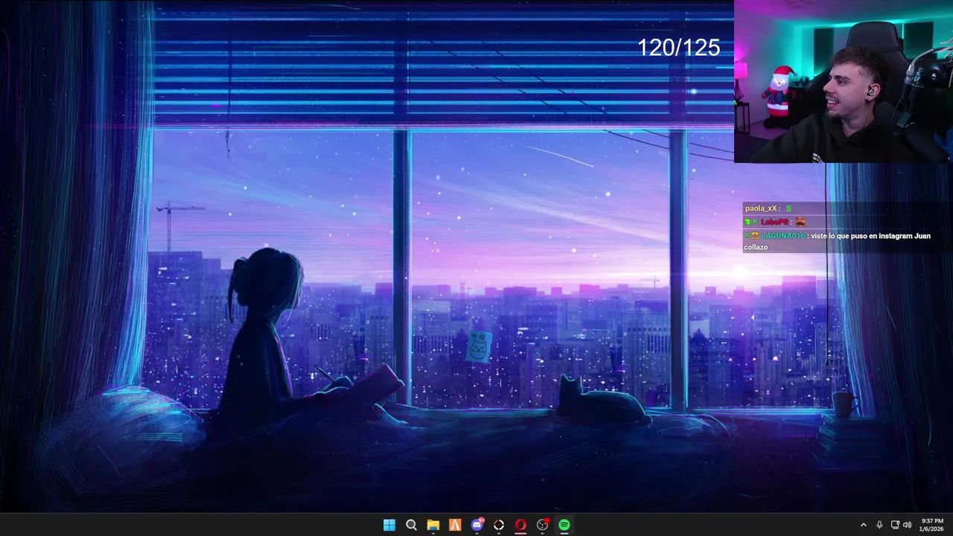Show hidden system tray icons

click(864, 525)
